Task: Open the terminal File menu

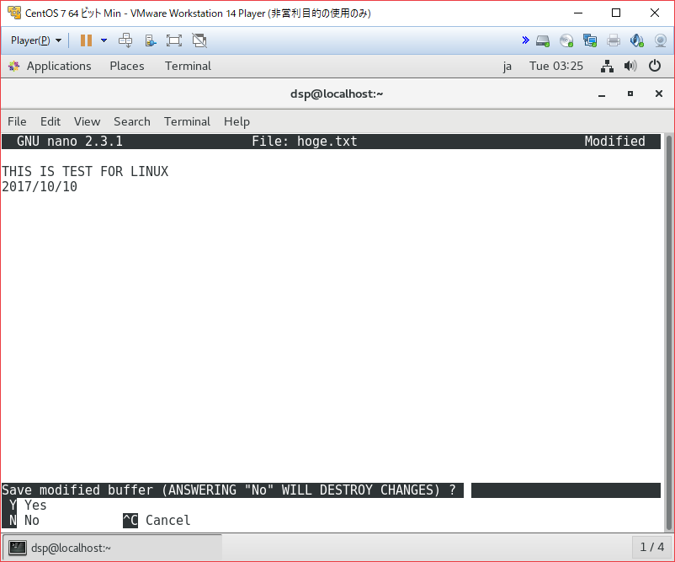Action: (17, 121)
